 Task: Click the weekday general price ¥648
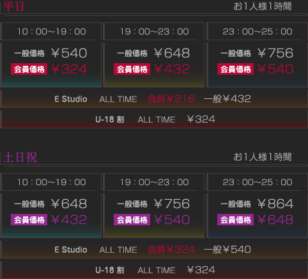point(172,53)
